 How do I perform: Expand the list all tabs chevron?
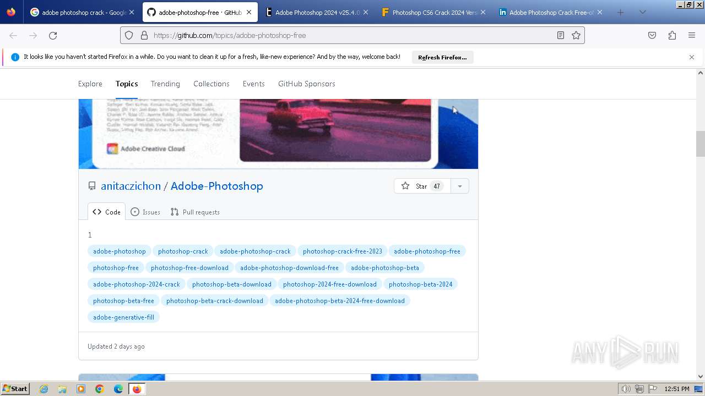(642, 12)
